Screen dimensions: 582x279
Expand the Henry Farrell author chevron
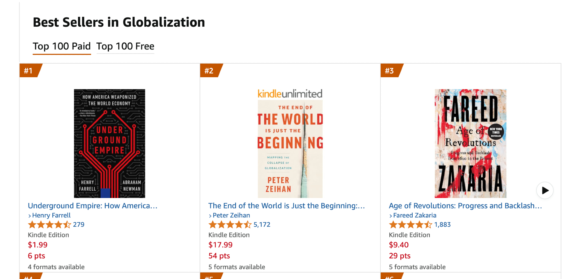click(x=30, y=216)
